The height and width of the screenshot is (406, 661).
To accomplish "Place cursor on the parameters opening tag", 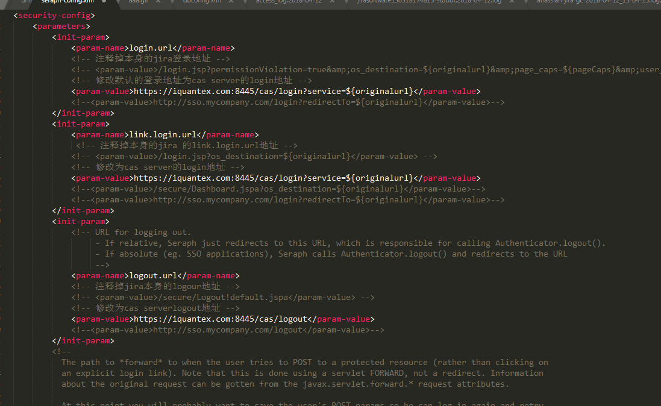I will pyautogui.click(x=61, y=27).
